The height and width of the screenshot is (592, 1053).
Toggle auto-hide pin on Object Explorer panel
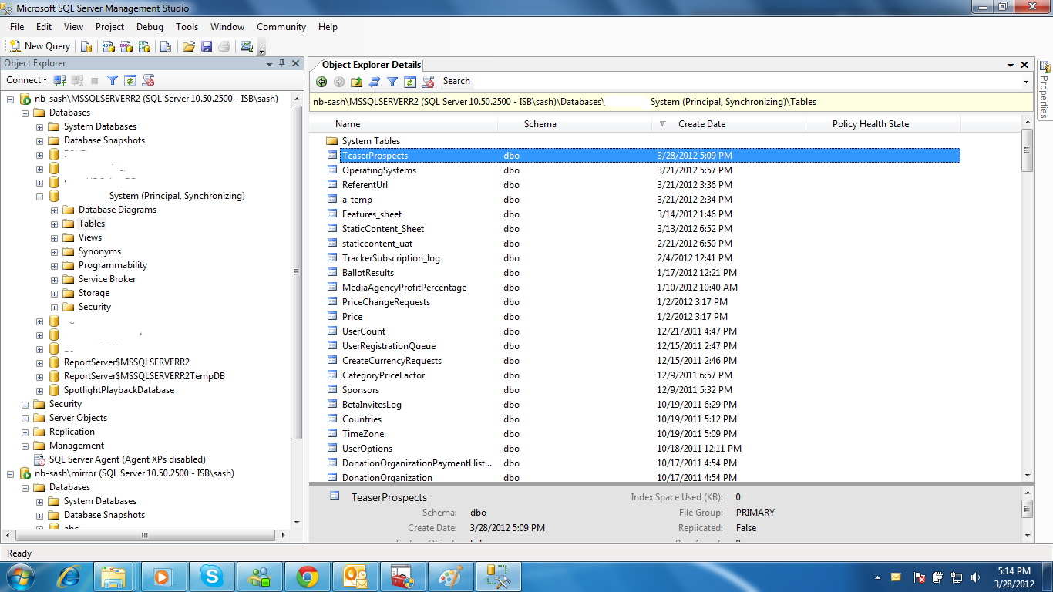pos(281,63)
